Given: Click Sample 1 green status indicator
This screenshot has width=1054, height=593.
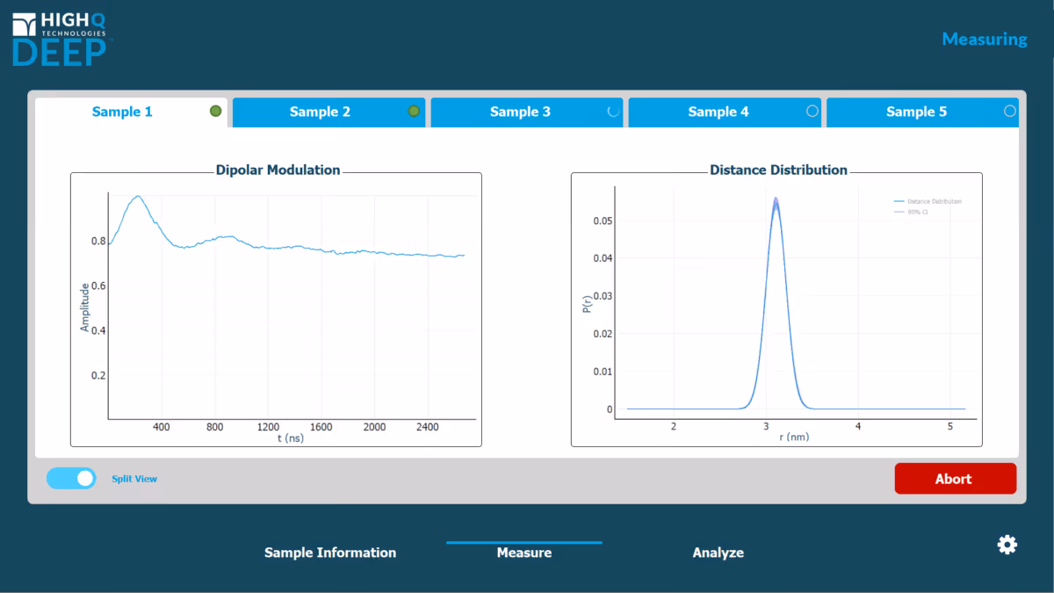Looking at the screenshot, I should (215, 112).
